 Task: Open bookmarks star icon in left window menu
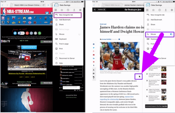point(62,10)
